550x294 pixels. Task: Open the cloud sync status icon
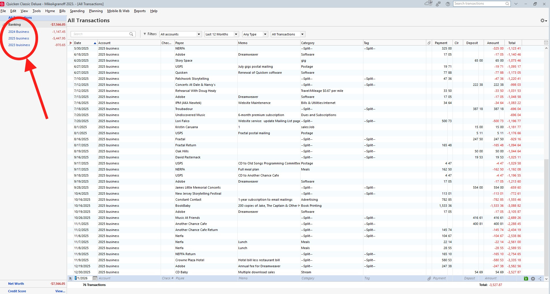click(429, 4)
